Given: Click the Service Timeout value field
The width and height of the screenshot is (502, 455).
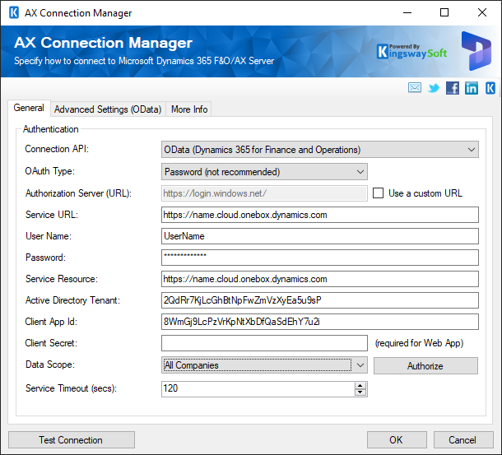Looking at the screenshot, I should (258, 388).
